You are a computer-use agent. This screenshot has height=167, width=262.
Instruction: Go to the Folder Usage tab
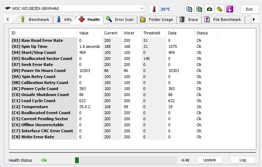tap(157, 20)
